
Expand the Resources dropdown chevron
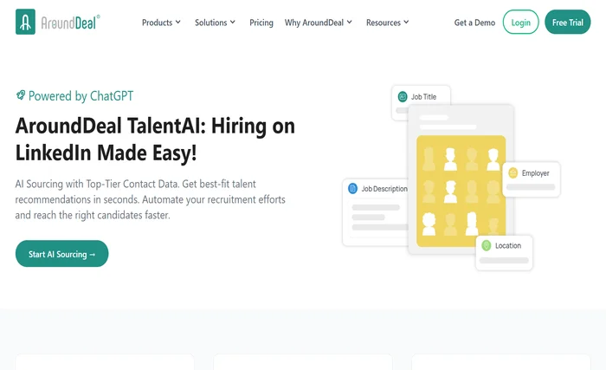coord(406,22)
